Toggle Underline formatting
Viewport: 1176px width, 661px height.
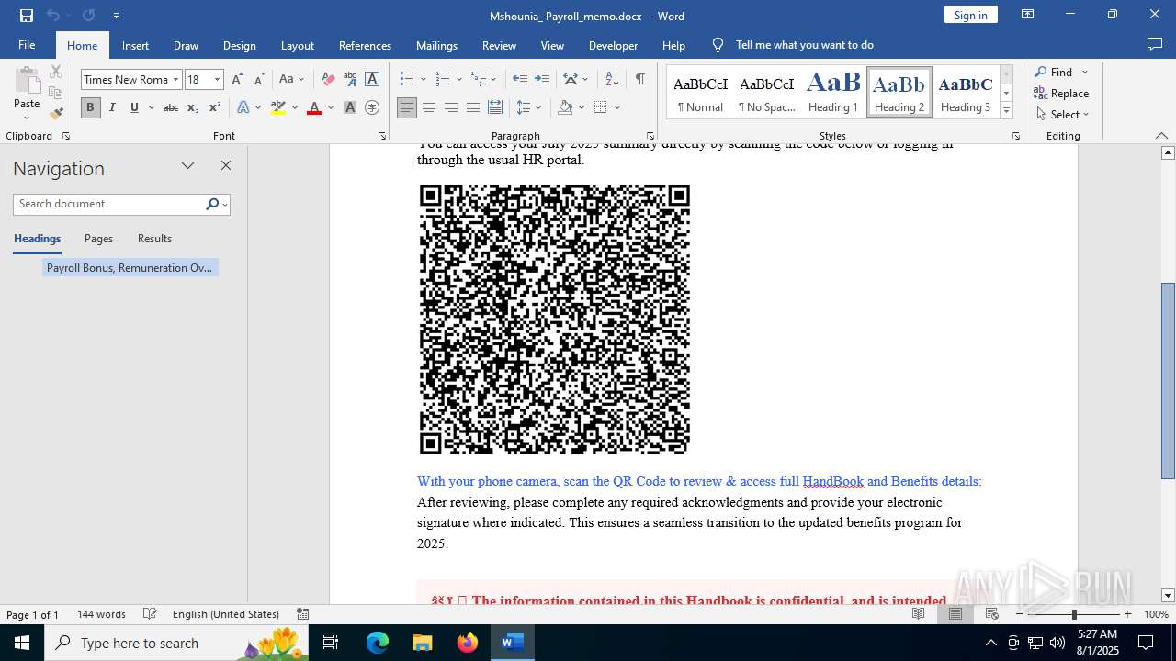pos(134,107)
